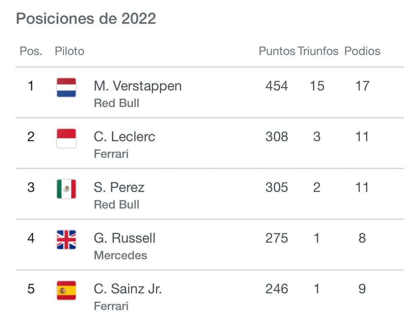The image size is (404, 322).
Task: Click the Piloto column header
Action: click(69, 51)
